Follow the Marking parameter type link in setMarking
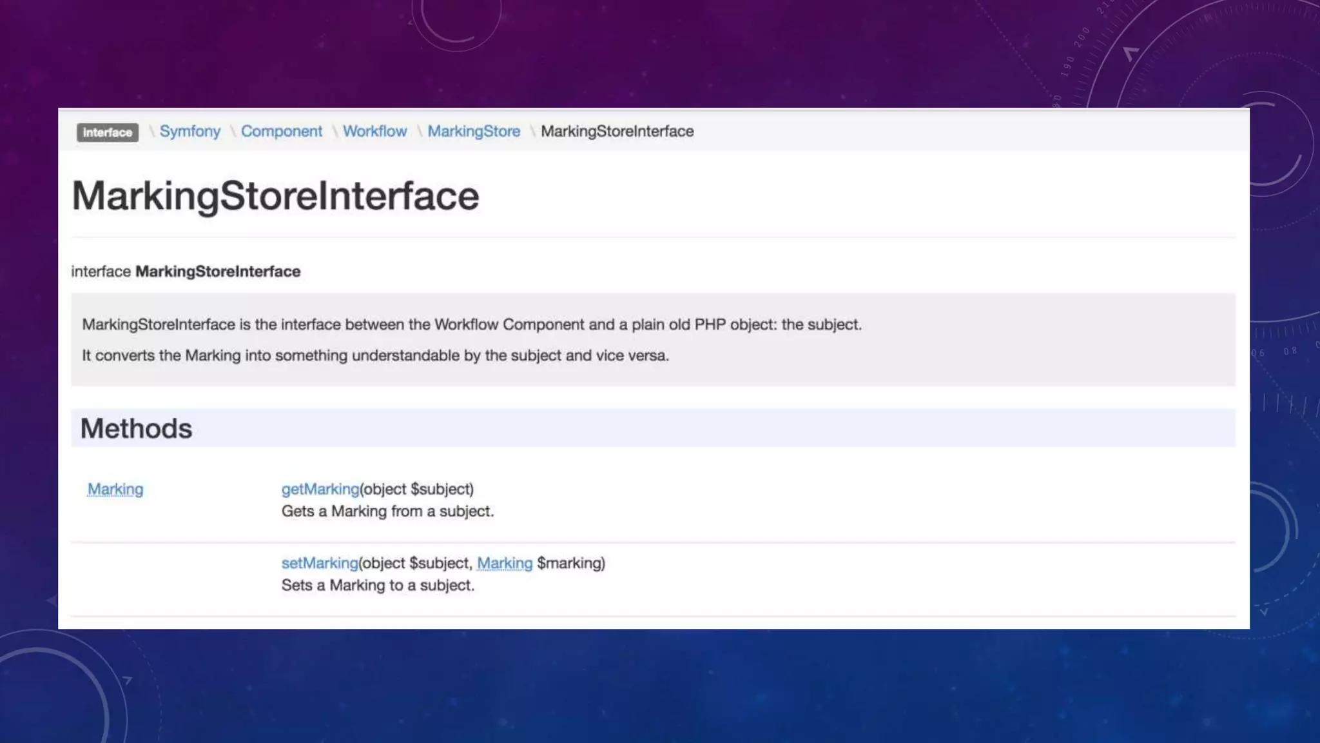The image size is (1320, 743). [505, 563]
